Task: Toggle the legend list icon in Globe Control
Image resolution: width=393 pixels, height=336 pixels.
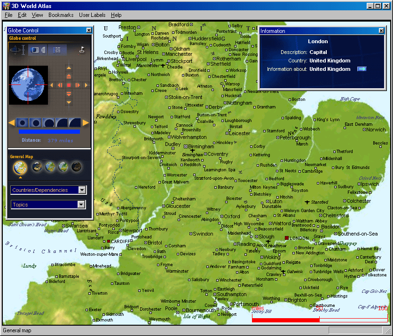Action: [57, 50]
